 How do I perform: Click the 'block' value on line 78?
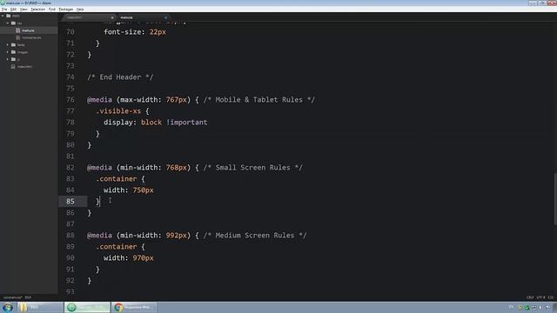tap(151, 123)
